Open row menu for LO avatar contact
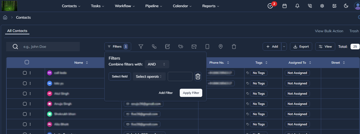The height and width of the screenshot is (134, 360). (x=30, y=83)
